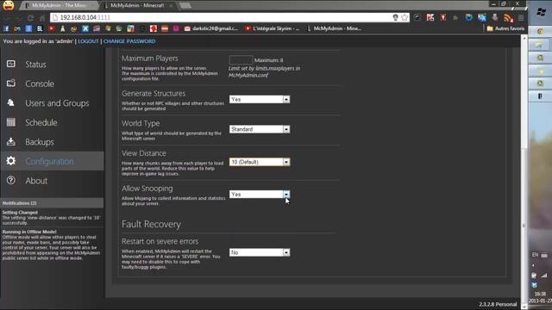552x310 pixels.
Task: Click the Windows Start orb
Action: (x=541, y=13)
